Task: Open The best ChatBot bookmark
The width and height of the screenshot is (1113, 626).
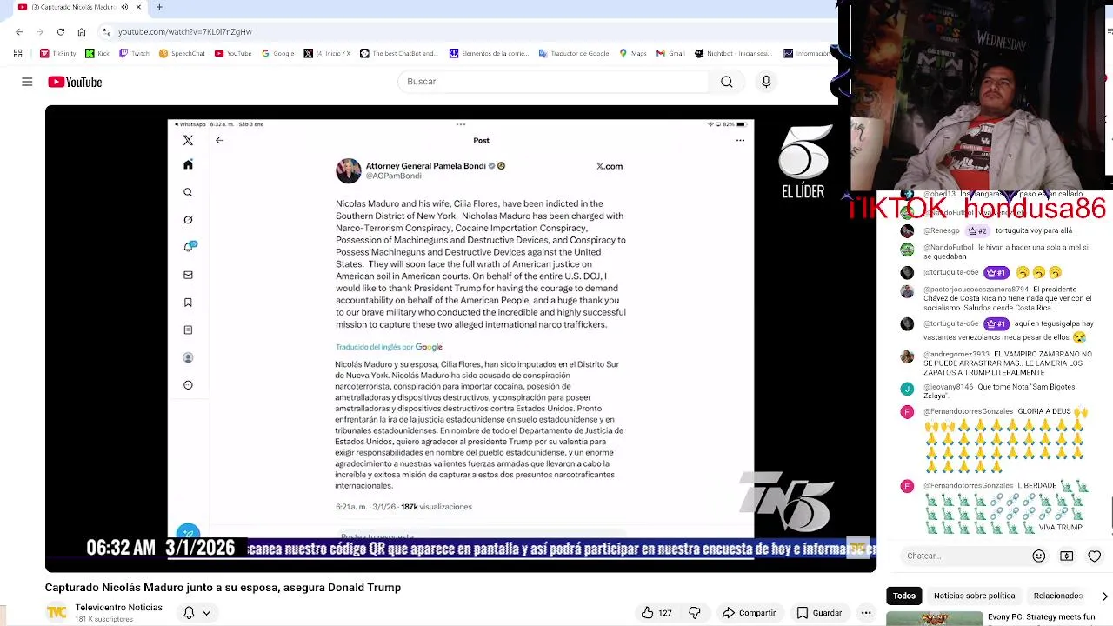Action: tap(398, 53)
